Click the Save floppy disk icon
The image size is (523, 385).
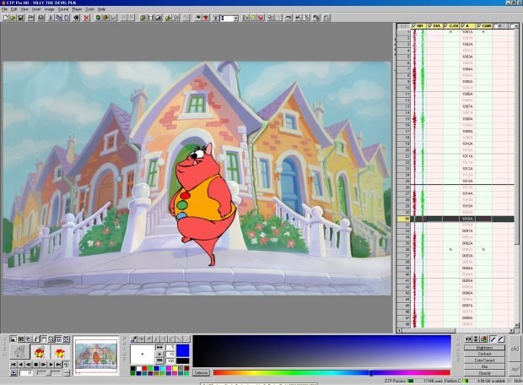(21, 18)
